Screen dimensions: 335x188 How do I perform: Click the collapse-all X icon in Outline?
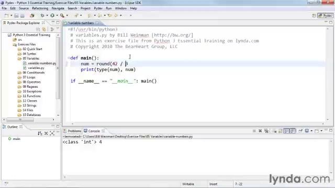point(46,134)
